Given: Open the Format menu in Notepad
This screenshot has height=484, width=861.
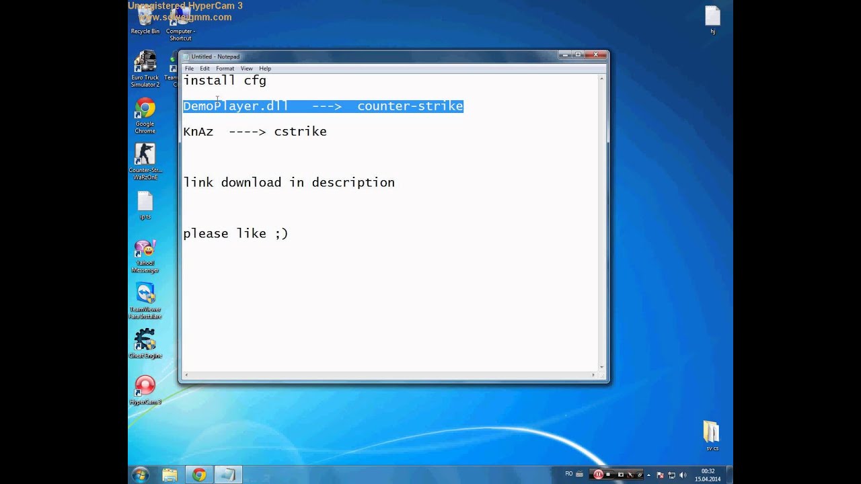Looking at the screenshot, I should (225, 69).
